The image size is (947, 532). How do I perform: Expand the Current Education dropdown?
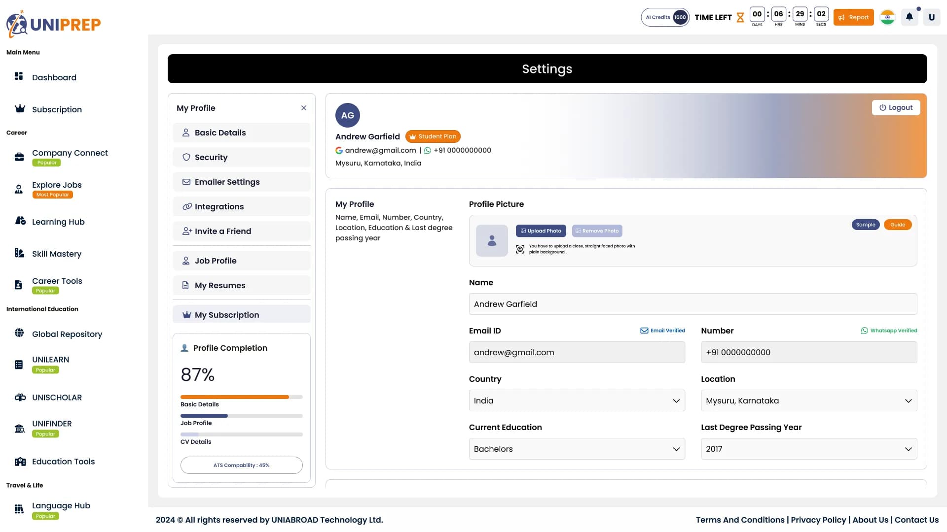click(x=577, y=449)
